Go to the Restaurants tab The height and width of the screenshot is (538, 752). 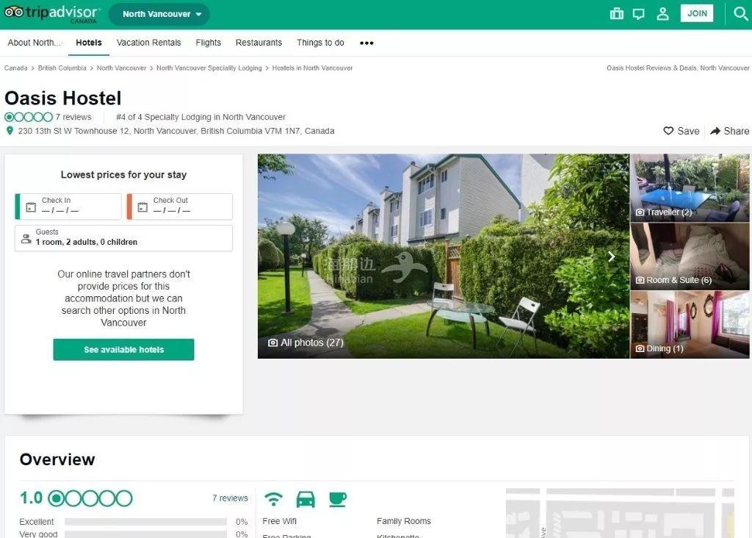(258, 43)
